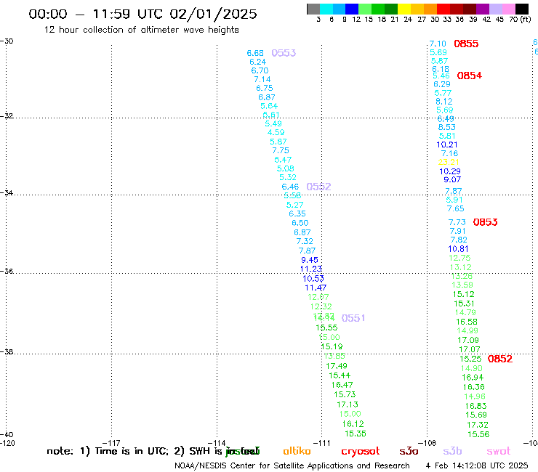Image resolution: width=538 pixels, height=472 pixels.
Task: Click the s3b time label 0551
Action: (353, 318)
